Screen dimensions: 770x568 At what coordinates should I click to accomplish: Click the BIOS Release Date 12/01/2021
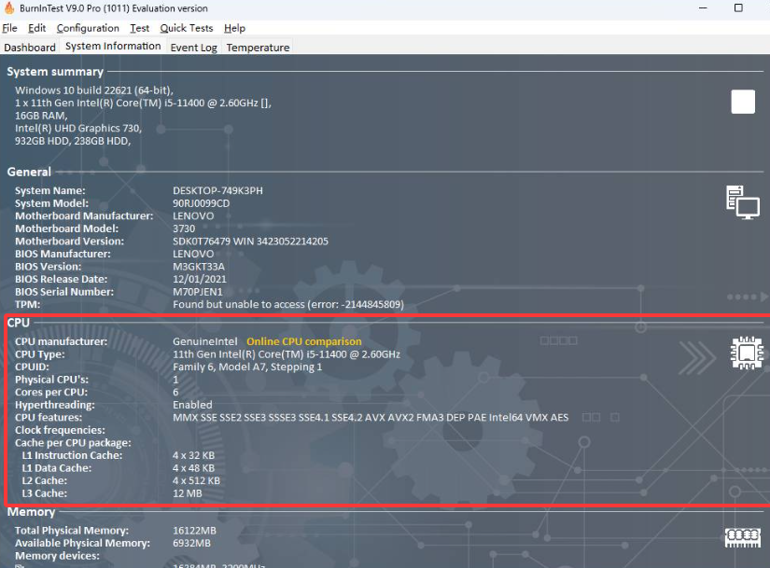200,279
